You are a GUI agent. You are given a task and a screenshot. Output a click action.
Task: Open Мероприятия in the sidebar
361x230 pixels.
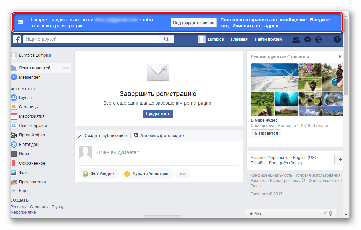click(x=28, y=116)
